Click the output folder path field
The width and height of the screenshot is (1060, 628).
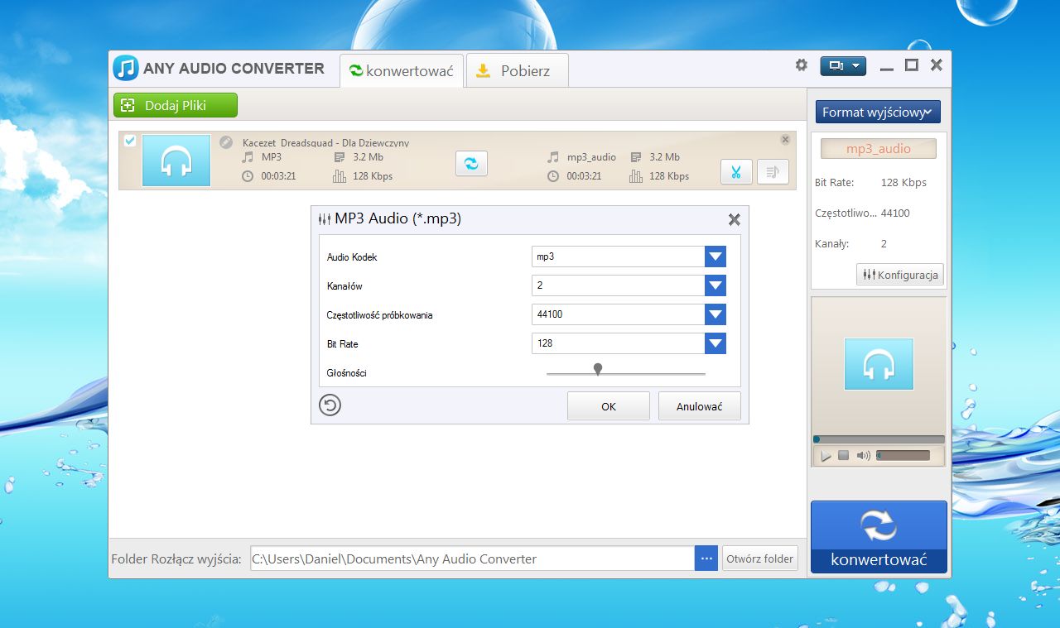click(x=472, y=558)
